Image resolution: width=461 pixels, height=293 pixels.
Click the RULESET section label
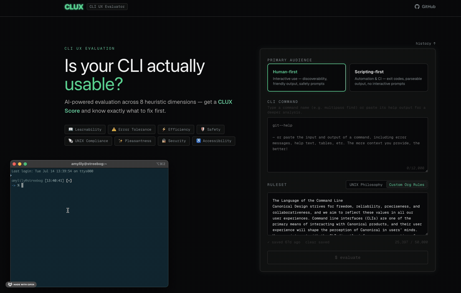click(277, 185)
